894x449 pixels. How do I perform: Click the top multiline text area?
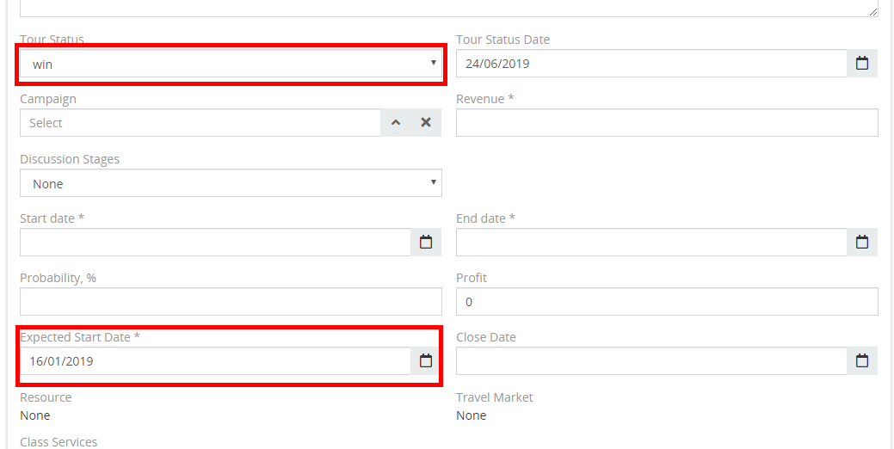(x=447, y=7)
